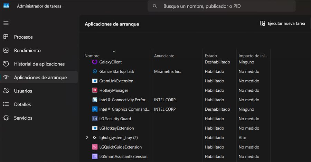Click the LG Security Guard icon
This screenshot has height=162, width=311.
(95, 119)
